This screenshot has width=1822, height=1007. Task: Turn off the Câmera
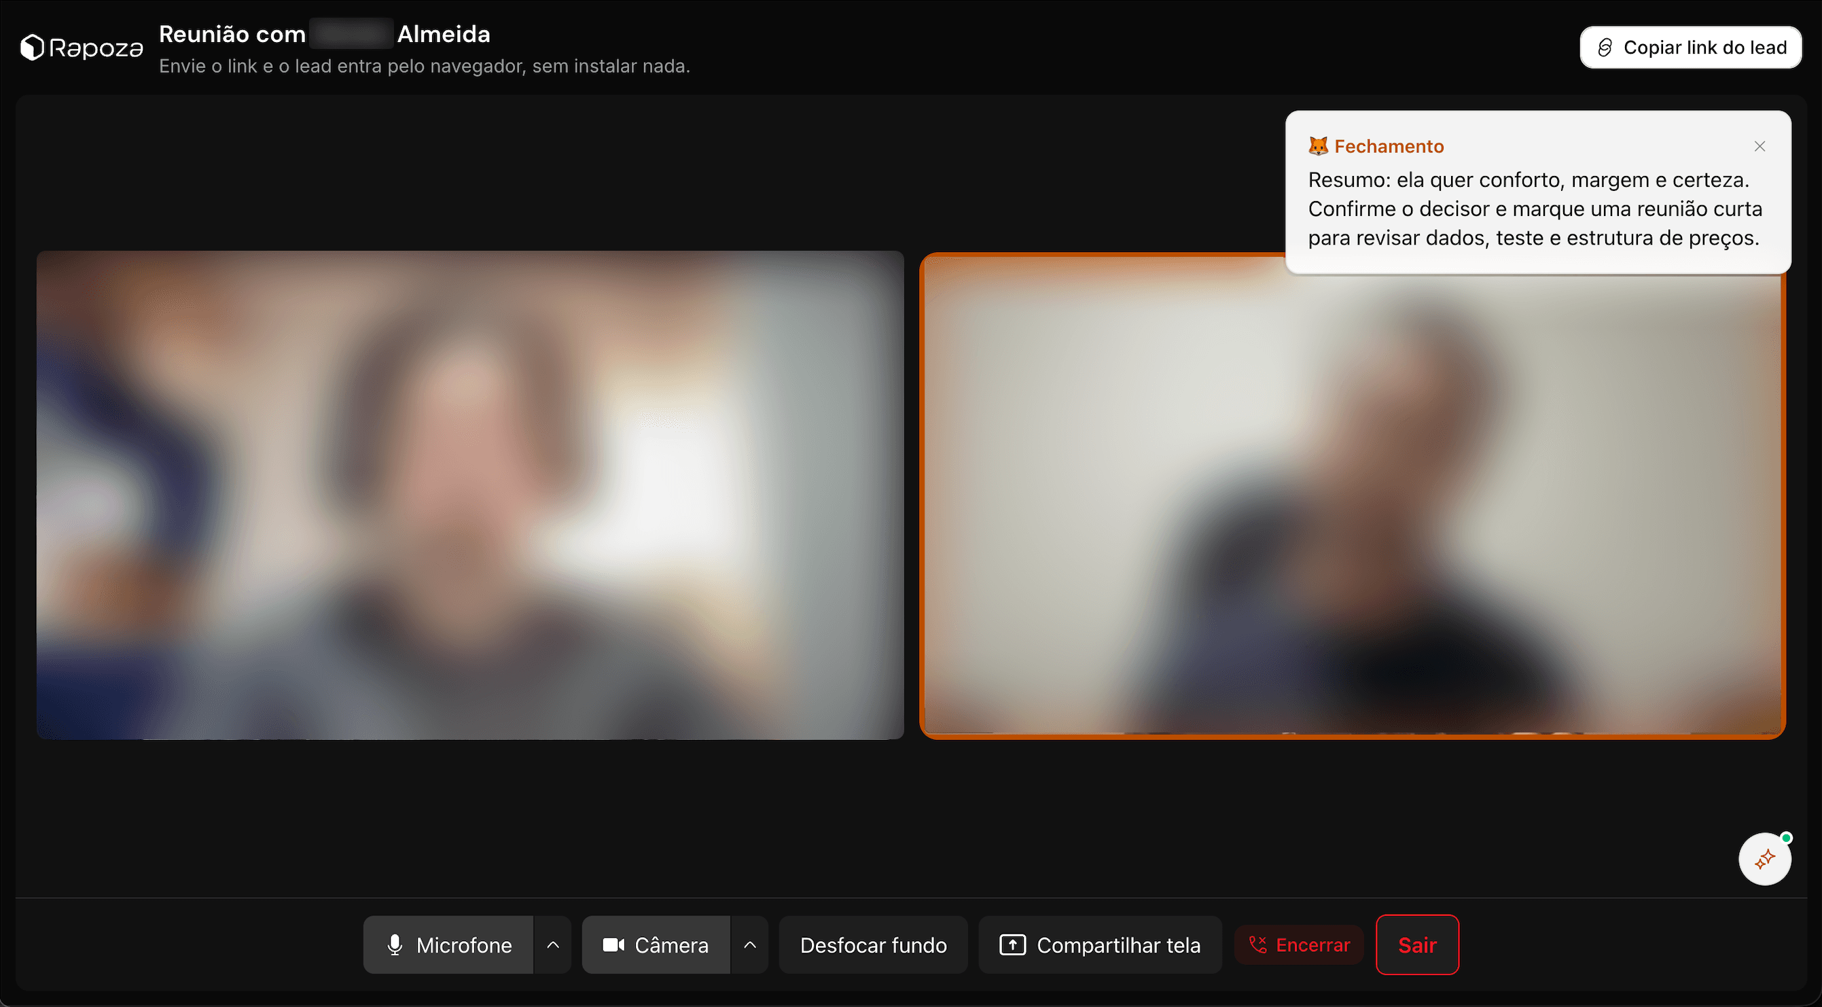pos(656,944)
